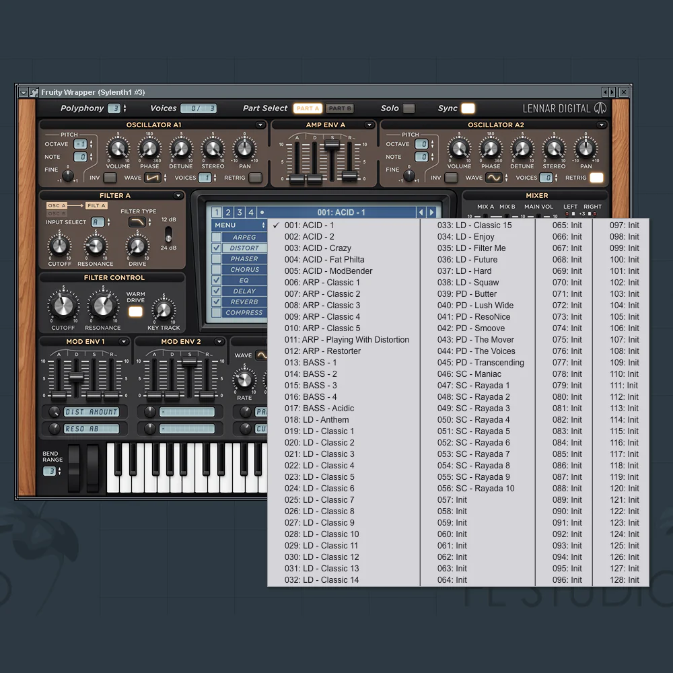Open the plugin settings wrench icon
Viewport: 673px width, 673px height.
click(34, 92)
